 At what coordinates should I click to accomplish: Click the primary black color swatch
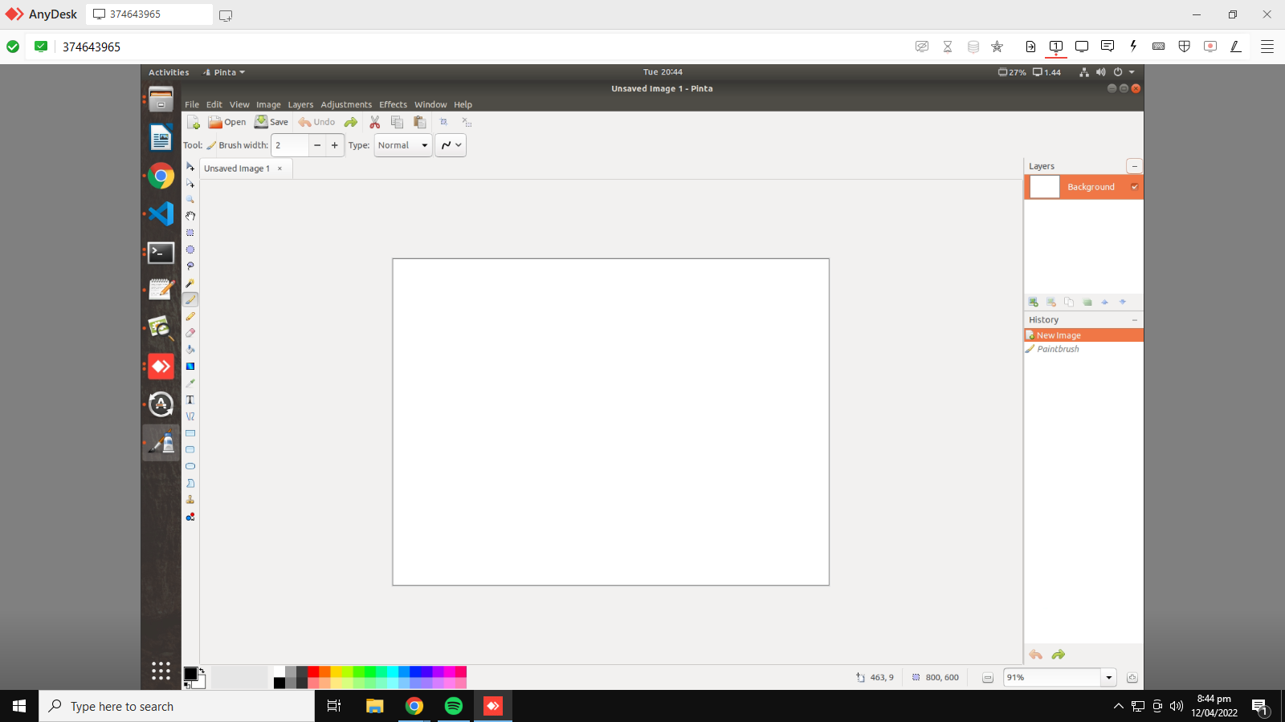coord(190,674)
